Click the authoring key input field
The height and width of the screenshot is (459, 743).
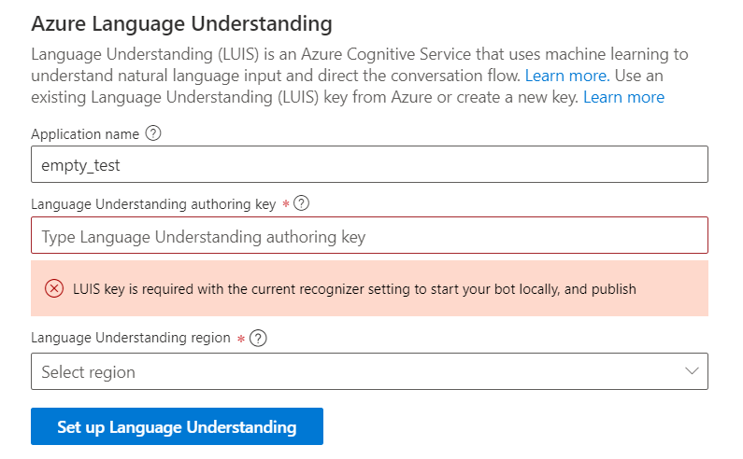[x=369, y=236]
